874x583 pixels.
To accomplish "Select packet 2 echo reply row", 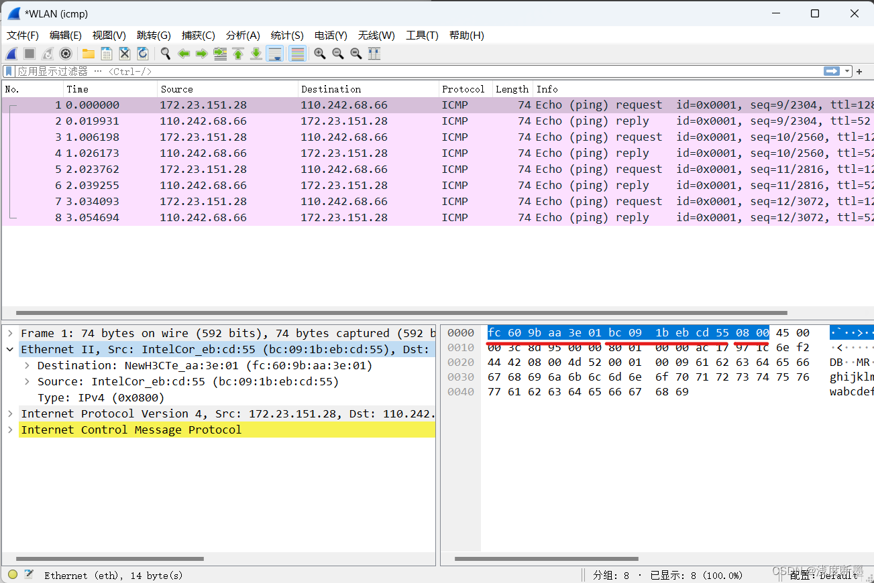I will tap(437, 121).
